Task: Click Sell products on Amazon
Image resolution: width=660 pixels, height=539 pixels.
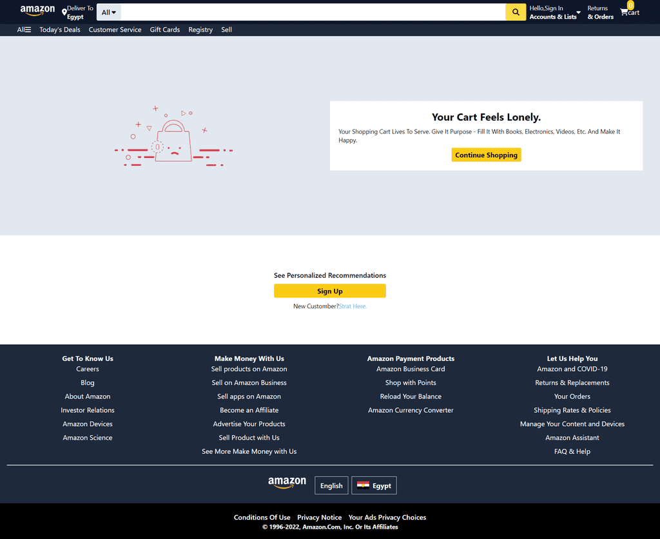Action: click(x=249, y=369)
